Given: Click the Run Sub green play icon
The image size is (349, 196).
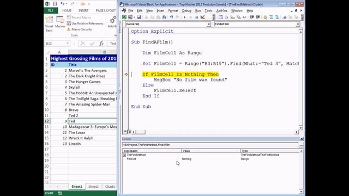Looking at the screenshot, I should tap(184, 17).
